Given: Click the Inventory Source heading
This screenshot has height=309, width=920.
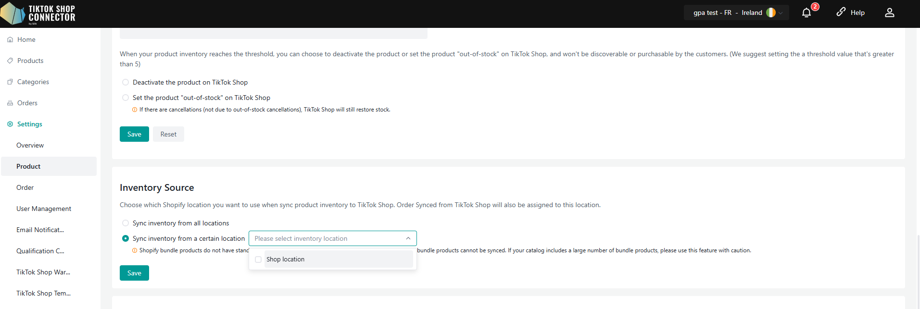Looking at the screenshot, I should (x=157, y=187).
